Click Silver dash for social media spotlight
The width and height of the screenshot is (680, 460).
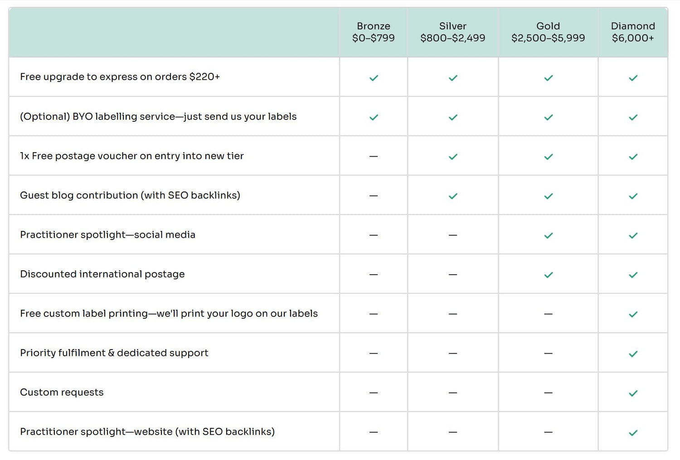453,235
